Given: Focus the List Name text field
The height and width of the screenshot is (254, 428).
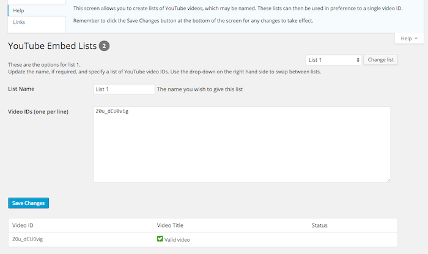Looking at the screenshot, I should 124,89.
